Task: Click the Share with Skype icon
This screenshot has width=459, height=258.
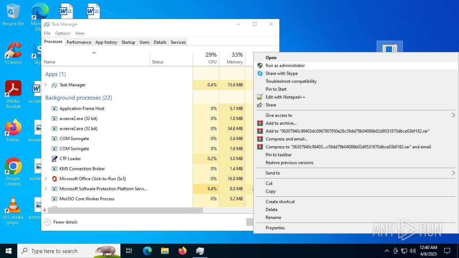Action: 260,73
